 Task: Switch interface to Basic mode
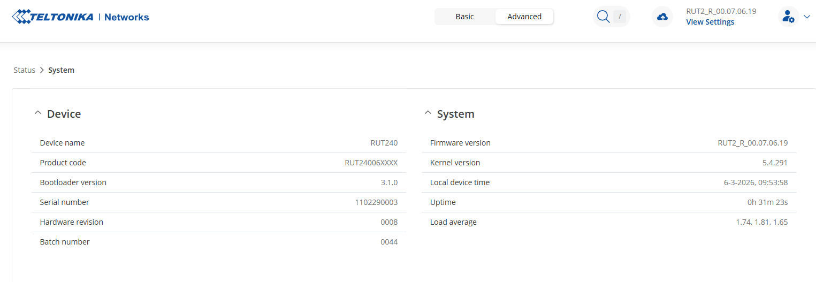click(464, 17)
